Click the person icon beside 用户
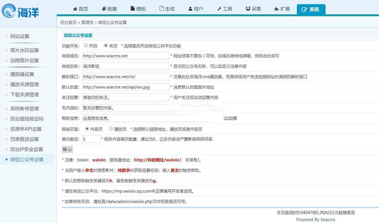Image resolution: width=379 pixels, height=223 pixels. pyautogui.click(x=190, y=9)
